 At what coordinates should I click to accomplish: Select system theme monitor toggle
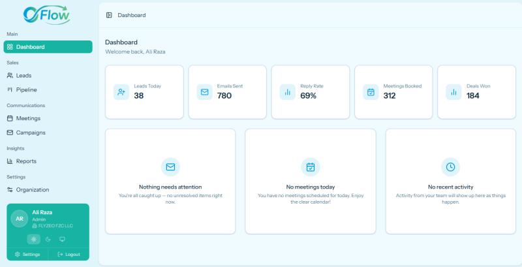62,239
